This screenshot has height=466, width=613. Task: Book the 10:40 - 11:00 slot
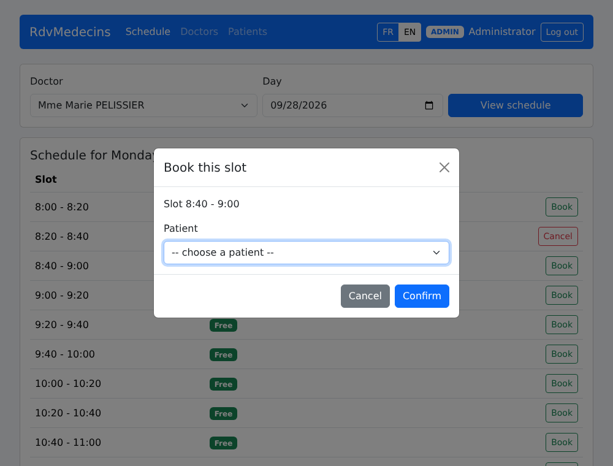[562, 442]
